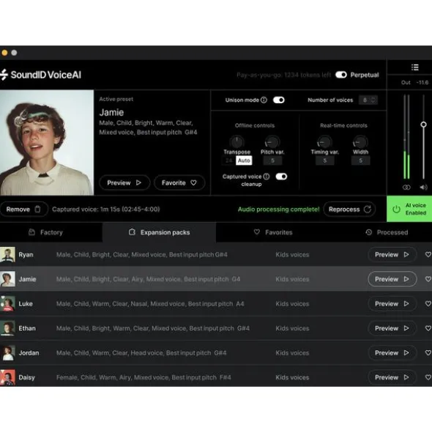Toggle Captured voice cleanup switch
Screen dimensions: 432x433
(281, 177)
